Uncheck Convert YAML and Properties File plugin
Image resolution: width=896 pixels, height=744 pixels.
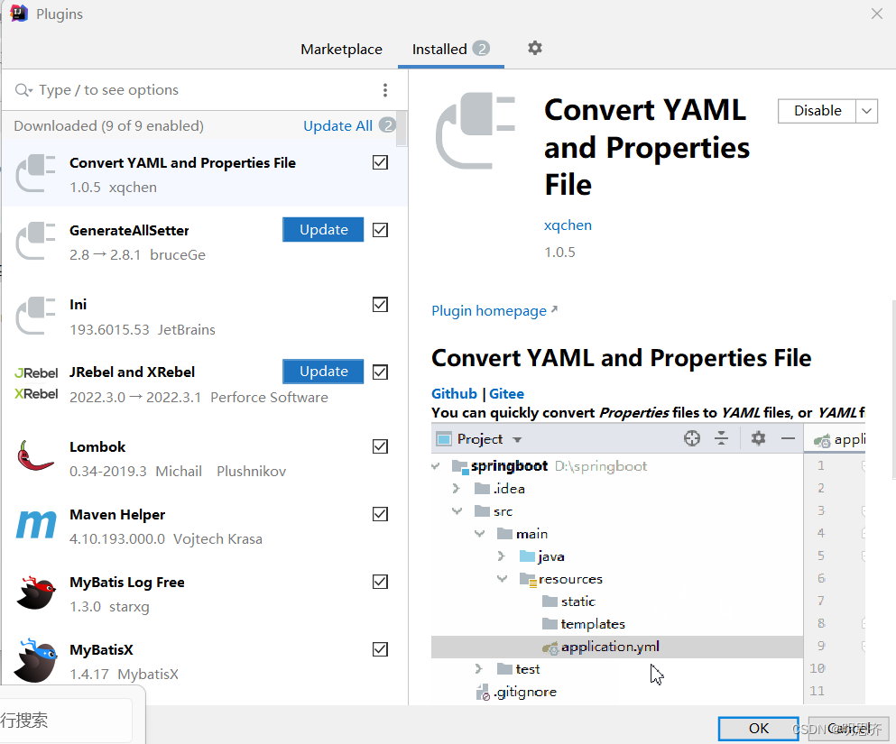click(380, 162)
